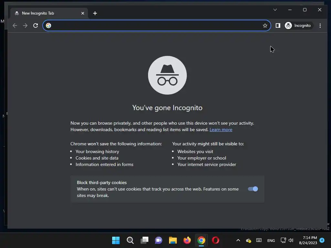Go back with the back arrow
This screenshot has width=331, height=248.
(15, 26)
